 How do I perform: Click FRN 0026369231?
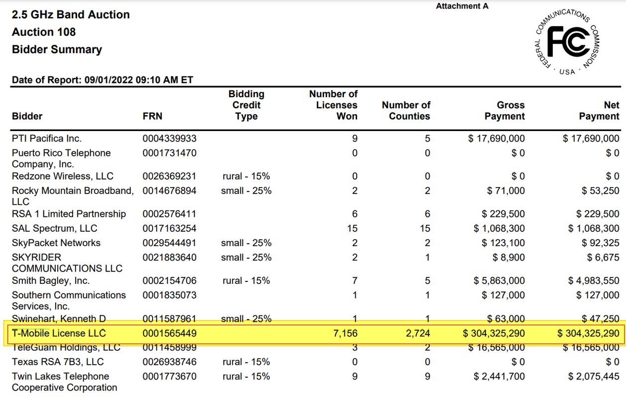pos(170,176)
